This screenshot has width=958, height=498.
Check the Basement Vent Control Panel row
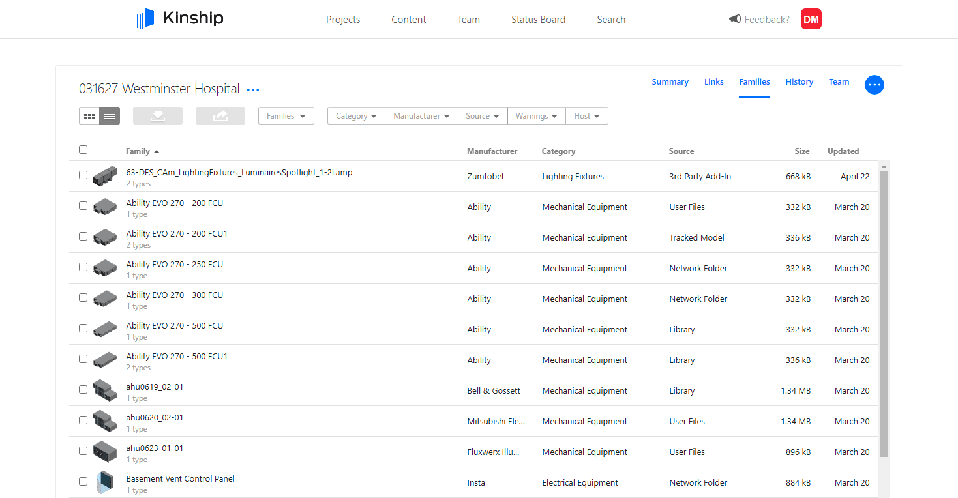[83, 481]
